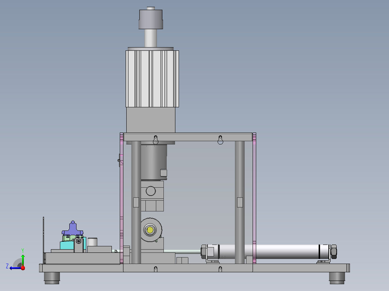Select the small rectangular tab on the left column
The image size is (389, 291).
136,202
